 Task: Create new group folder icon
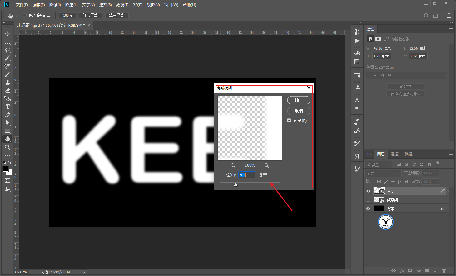[427, 271]
